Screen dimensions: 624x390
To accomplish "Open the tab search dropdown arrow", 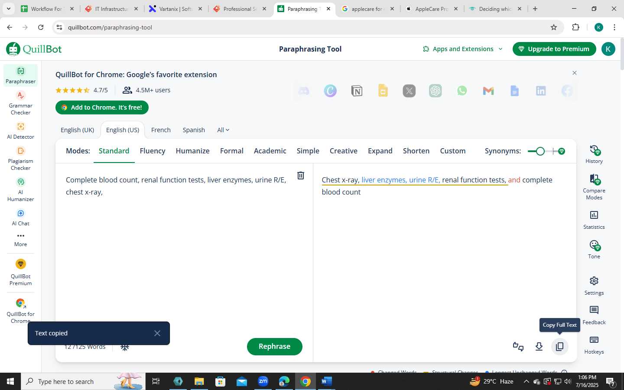I will click(x=8, y=9).
